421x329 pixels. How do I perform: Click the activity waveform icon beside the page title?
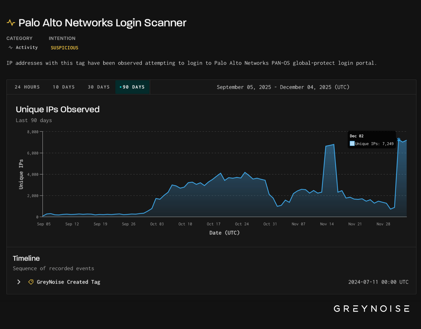(x=11, y=22)
